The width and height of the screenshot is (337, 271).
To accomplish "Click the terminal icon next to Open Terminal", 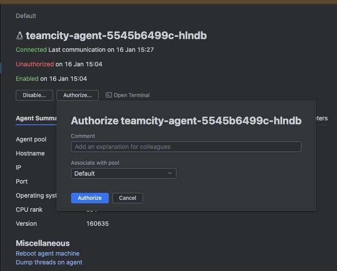I will coord(109,95).
